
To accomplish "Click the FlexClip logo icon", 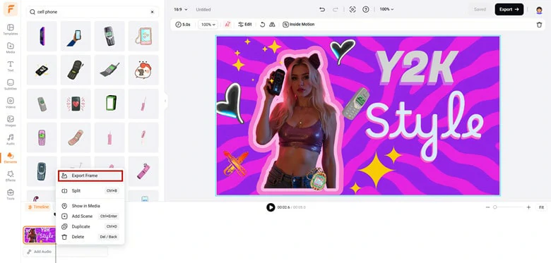I will [x=10, y=9].
